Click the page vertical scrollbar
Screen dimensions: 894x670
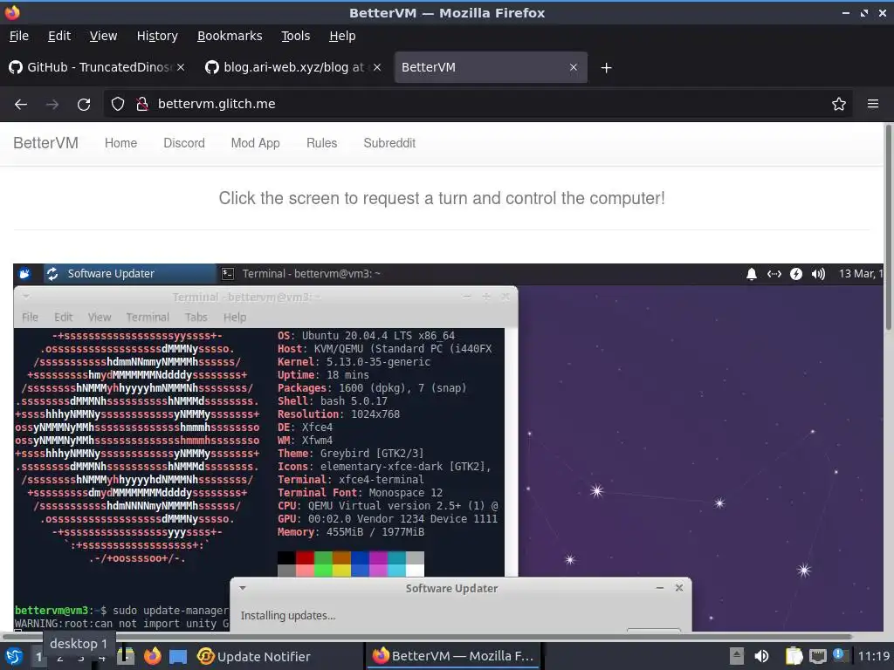coord(888,227)
